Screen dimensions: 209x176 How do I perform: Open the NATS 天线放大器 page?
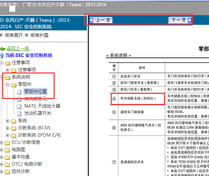[x=42, y=106]
